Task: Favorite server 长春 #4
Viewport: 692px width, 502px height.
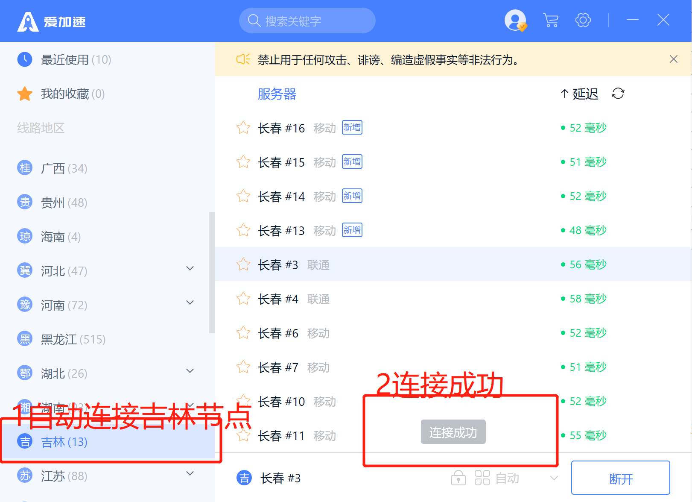Action: pyautogui.click(x=243, y=299)
